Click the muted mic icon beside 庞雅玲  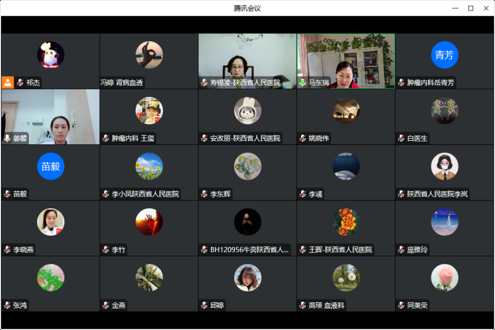tap(401, 250)
